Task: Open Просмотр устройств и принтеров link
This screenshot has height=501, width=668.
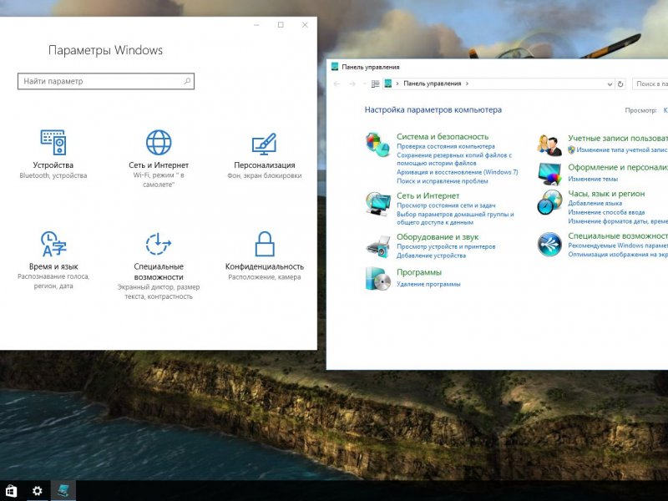Action: [446, 246]
